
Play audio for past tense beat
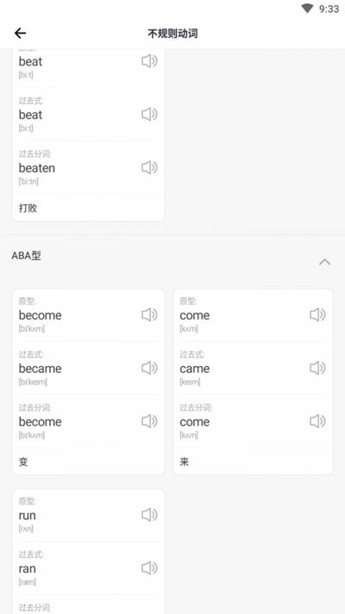coord(149,114)
